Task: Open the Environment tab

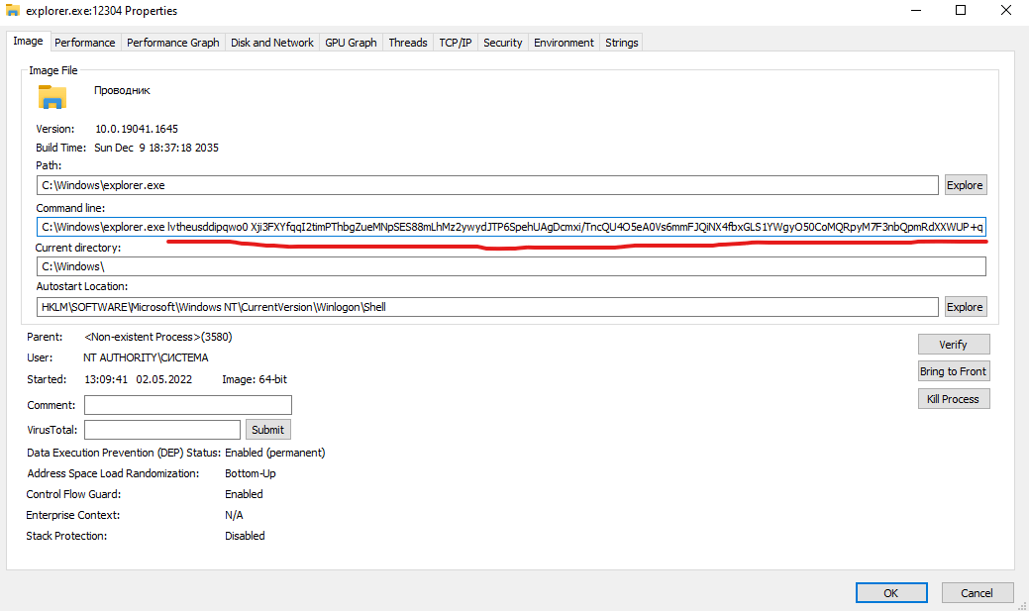Action: (564, 43)
